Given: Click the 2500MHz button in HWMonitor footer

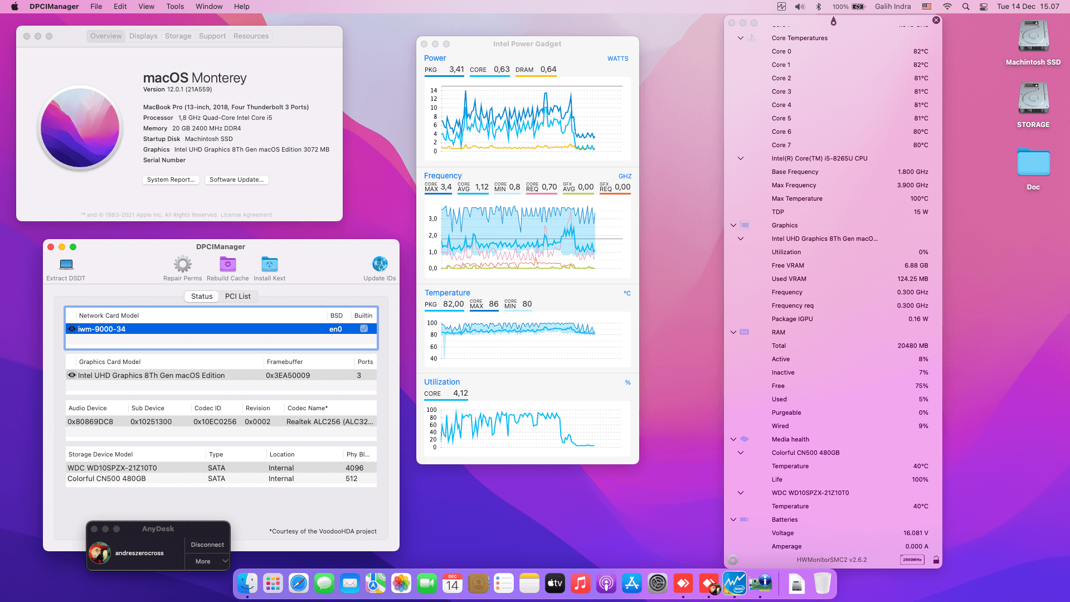Looking at the screenshot, I should click(x=912, y=560).
